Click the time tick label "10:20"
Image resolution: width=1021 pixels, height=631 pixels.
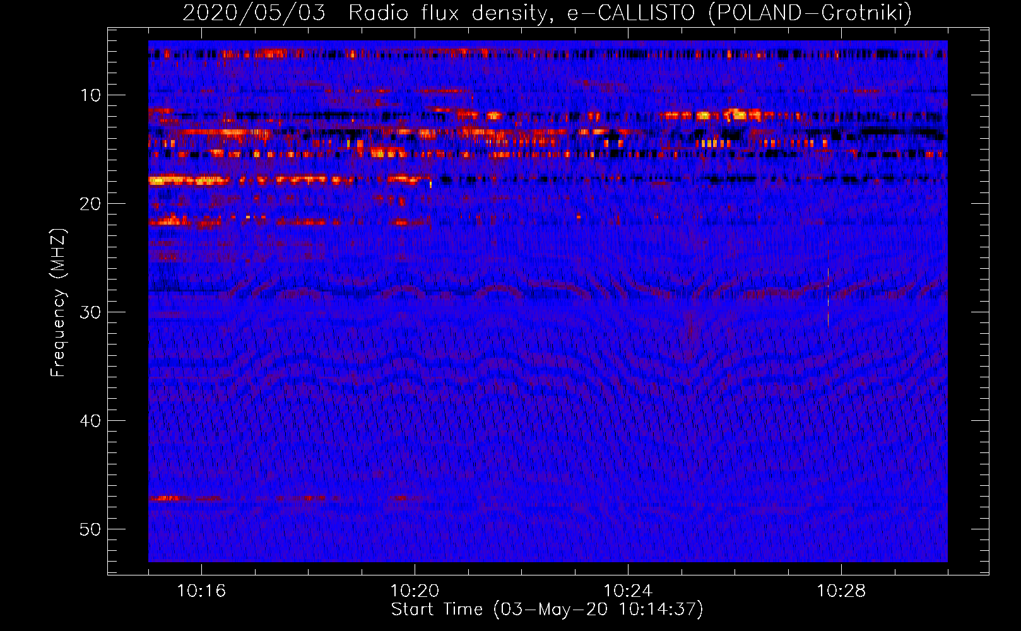pos(415,591)
